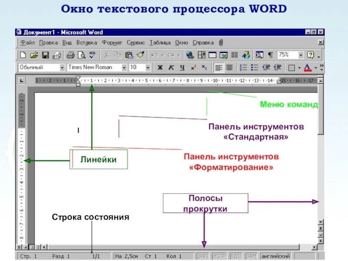348x261 pixels.
Task: Expand the Обычный style dropdown
Action: [x=62, y=67]
